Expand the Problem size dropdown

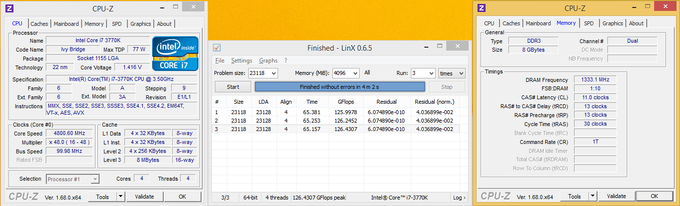pos(273,73)
